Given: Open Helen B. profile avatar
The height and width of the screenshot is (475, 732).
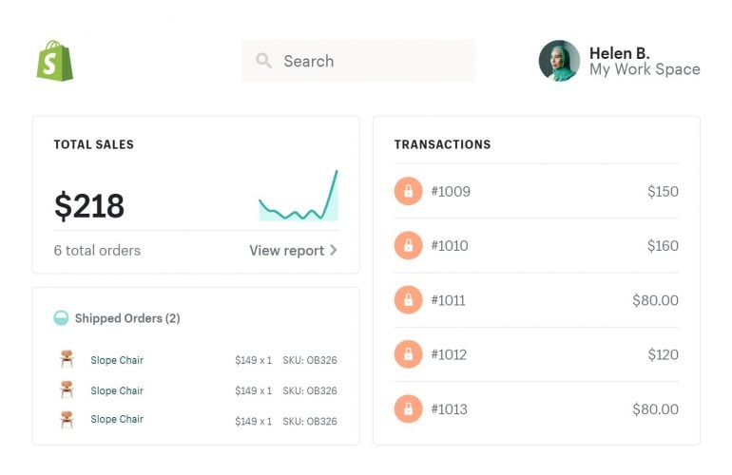Looking at the screenshot, I should coord(559,61).
